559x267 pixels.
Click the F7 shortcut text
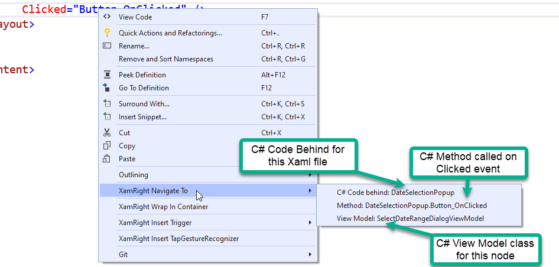(265, 17)
